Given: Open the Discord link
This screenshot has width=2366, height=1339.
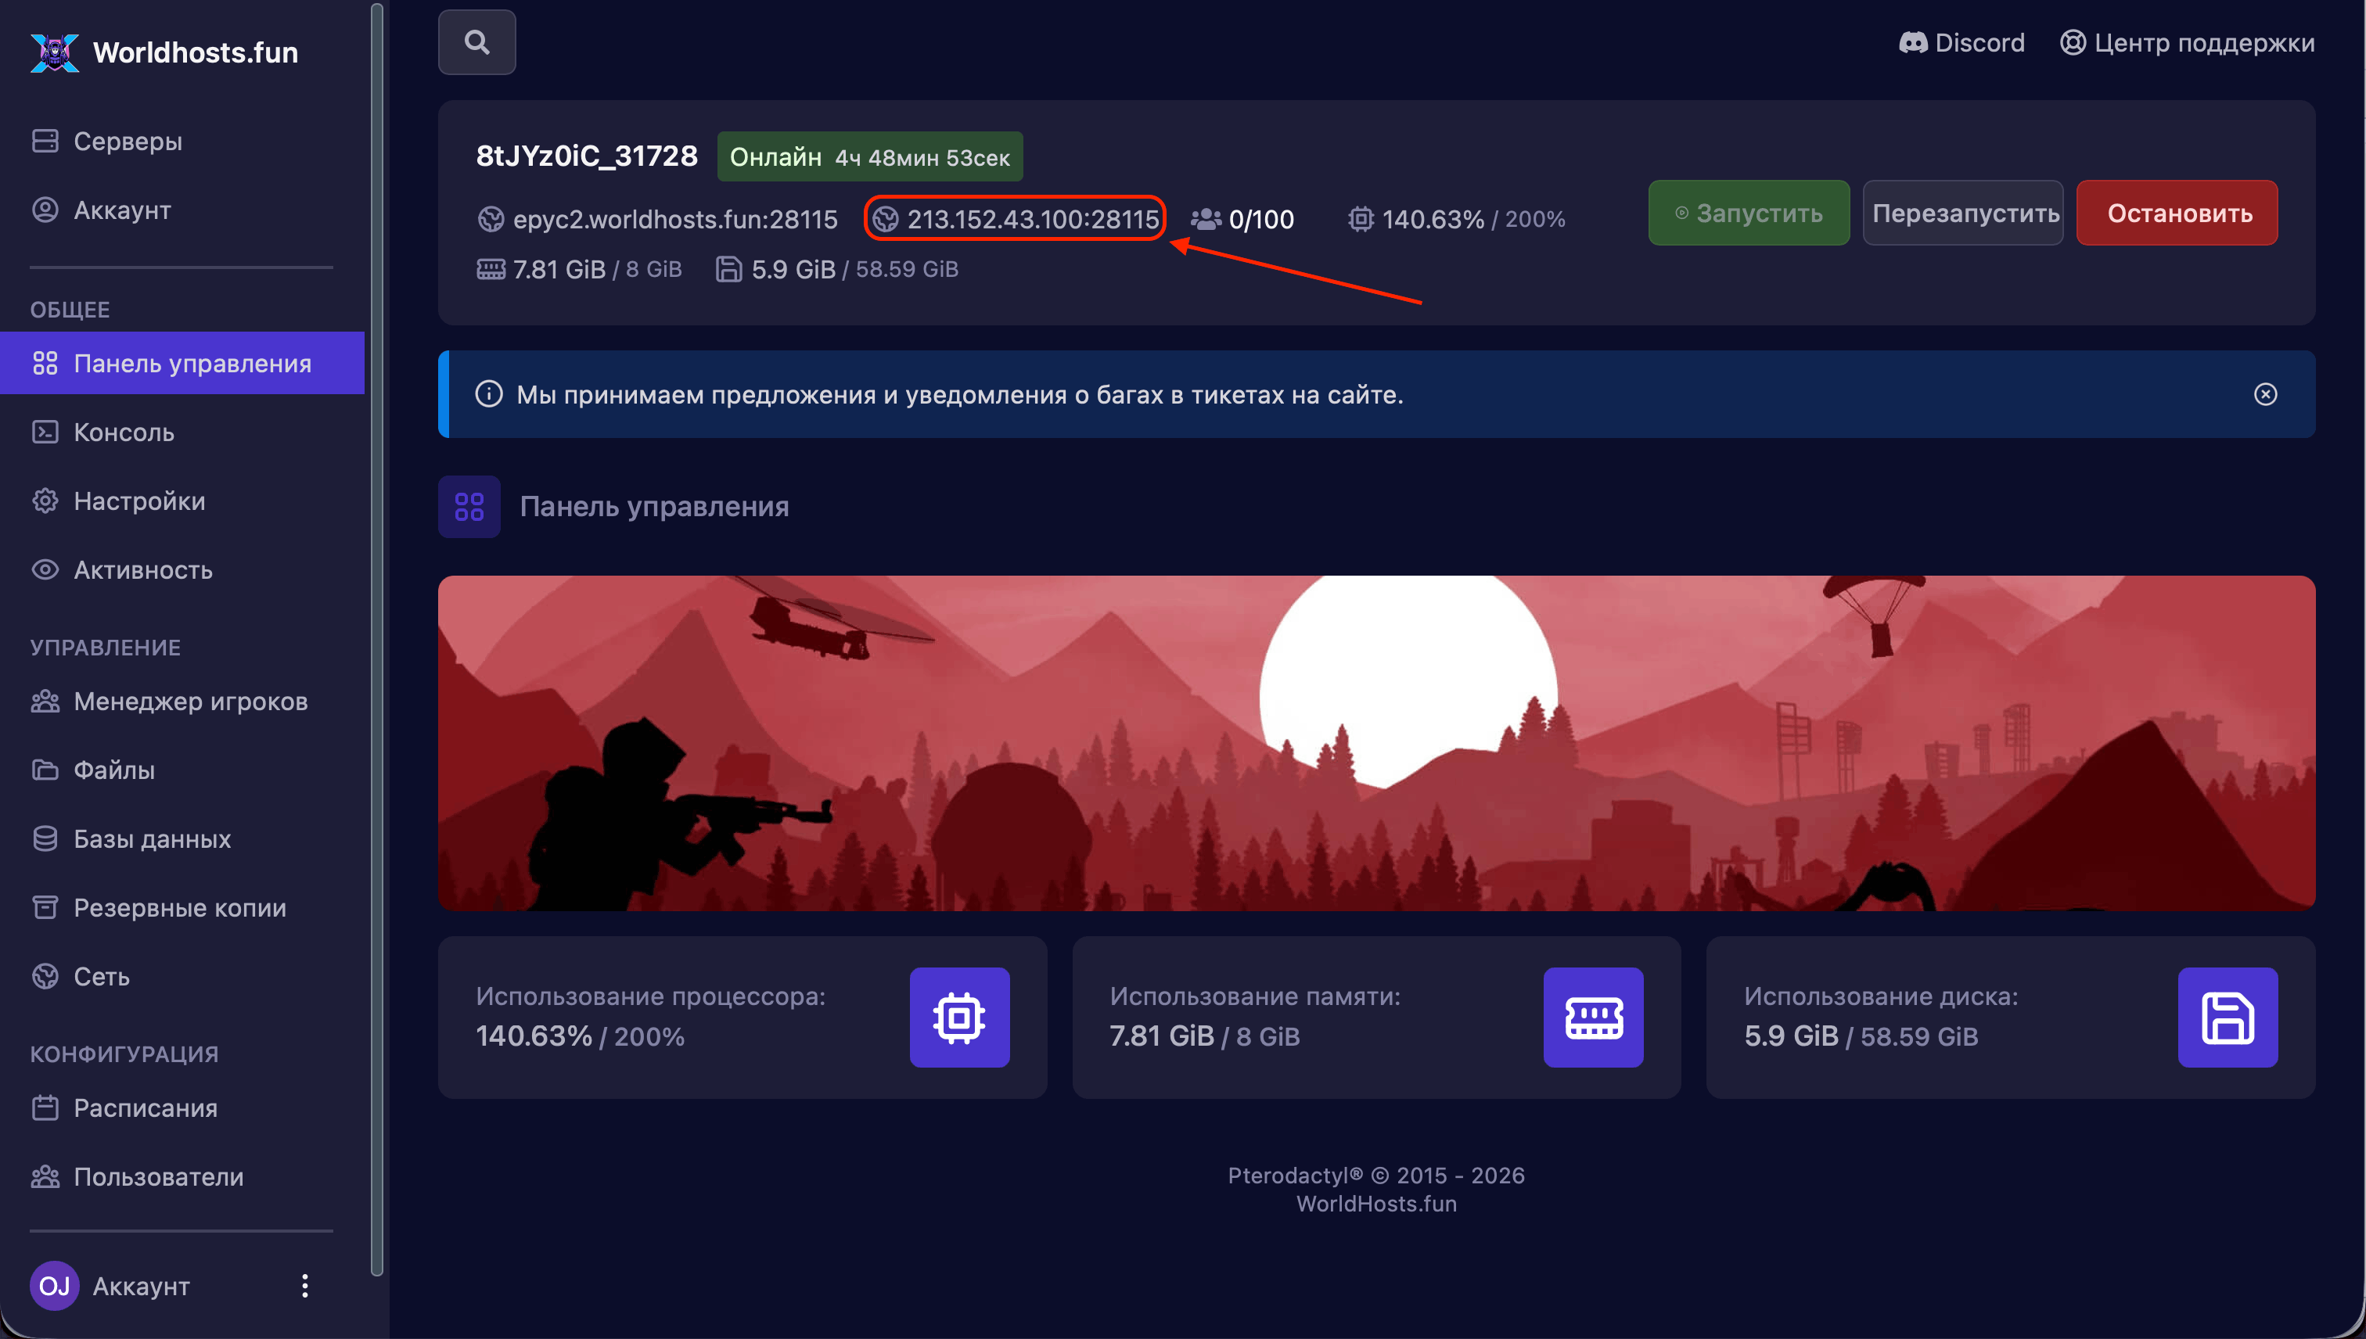Looking at the screenshot, I should (x=1961, y=42).
